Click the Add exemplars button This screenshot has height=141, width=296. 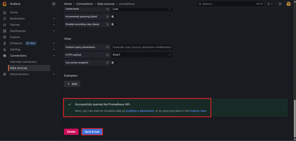tap(72, 84)
